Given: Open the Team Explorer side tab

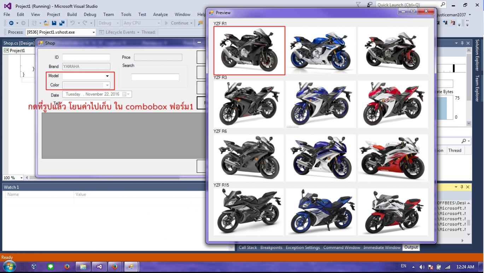Looking at the screenshot, I should (477, 88).
